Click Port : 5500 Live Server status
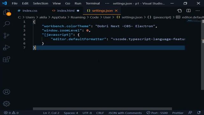 tap(157, 113)
